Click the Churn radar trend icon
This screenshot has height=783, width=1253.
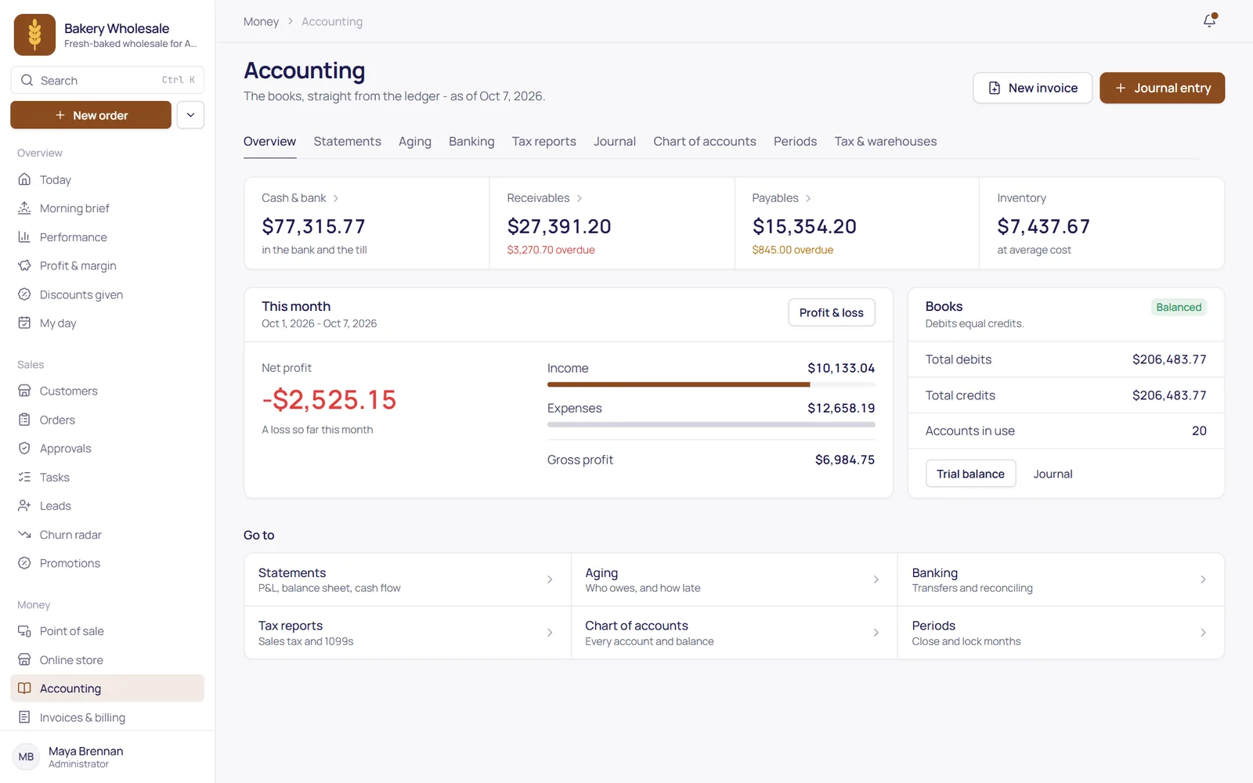click(x=24, y=535)
